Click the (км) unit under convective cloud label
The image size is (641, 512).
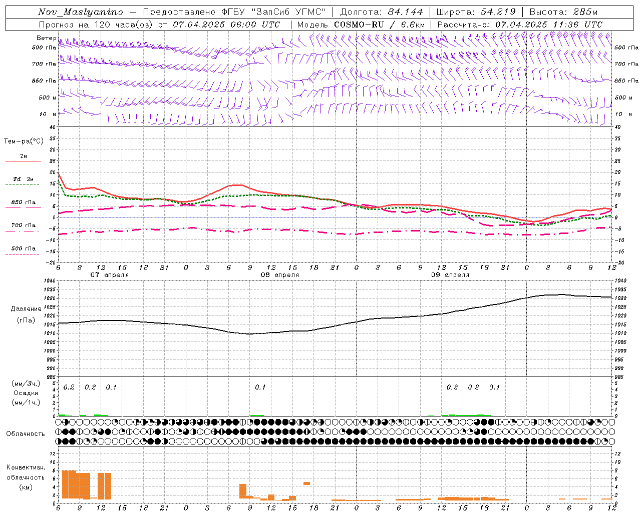point(26,487)
